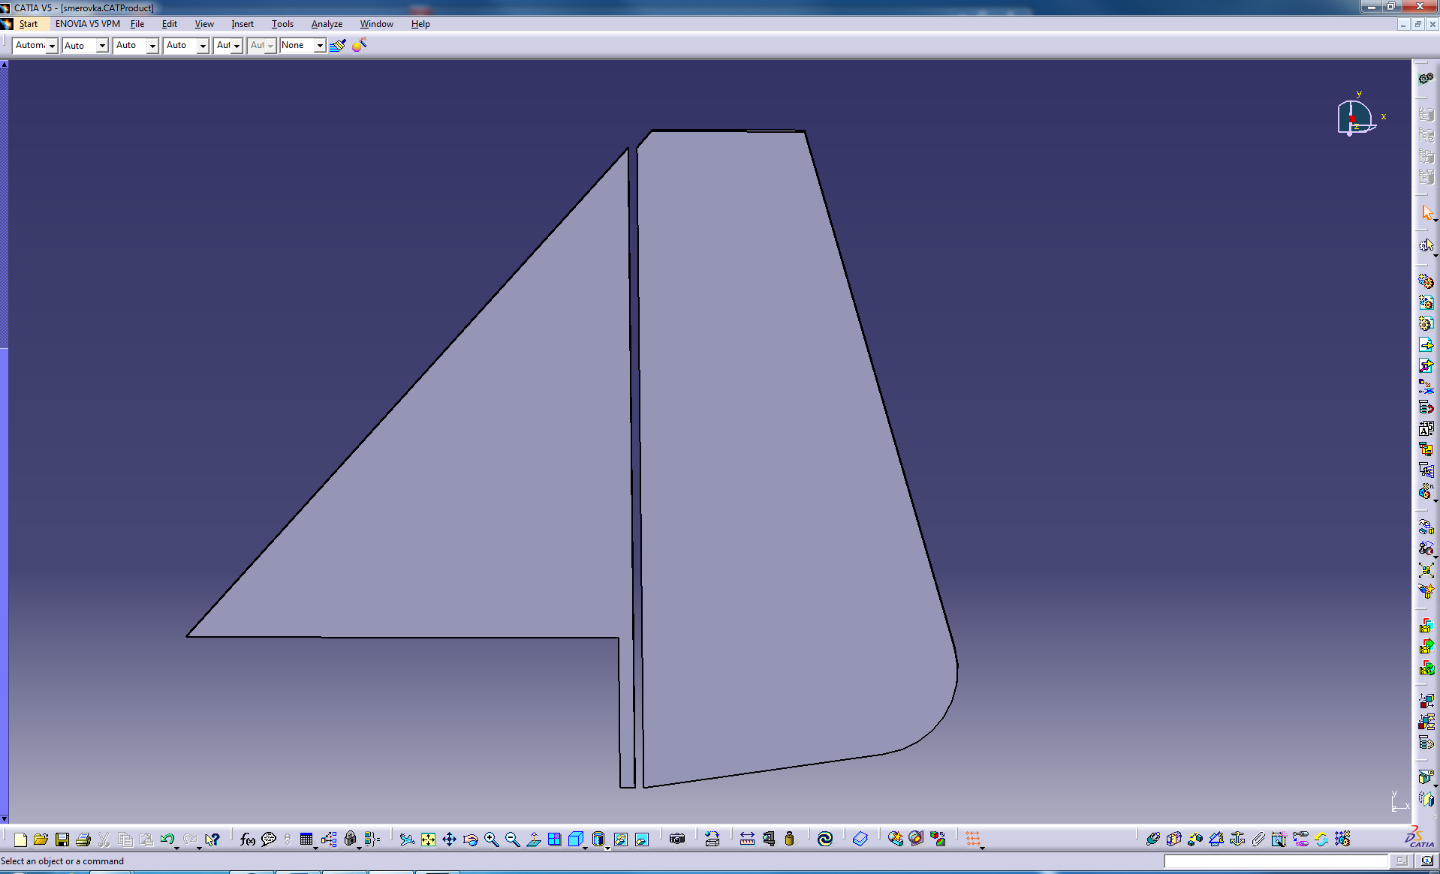This screenshot has width=1440, height=874.
Task: Click the New document icon
Action: click(x=20, y=839)
